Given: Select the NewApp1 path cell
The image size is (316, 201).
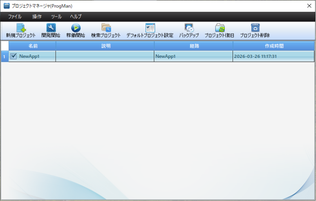Looking at the screenshot, I should click(193, 56).
